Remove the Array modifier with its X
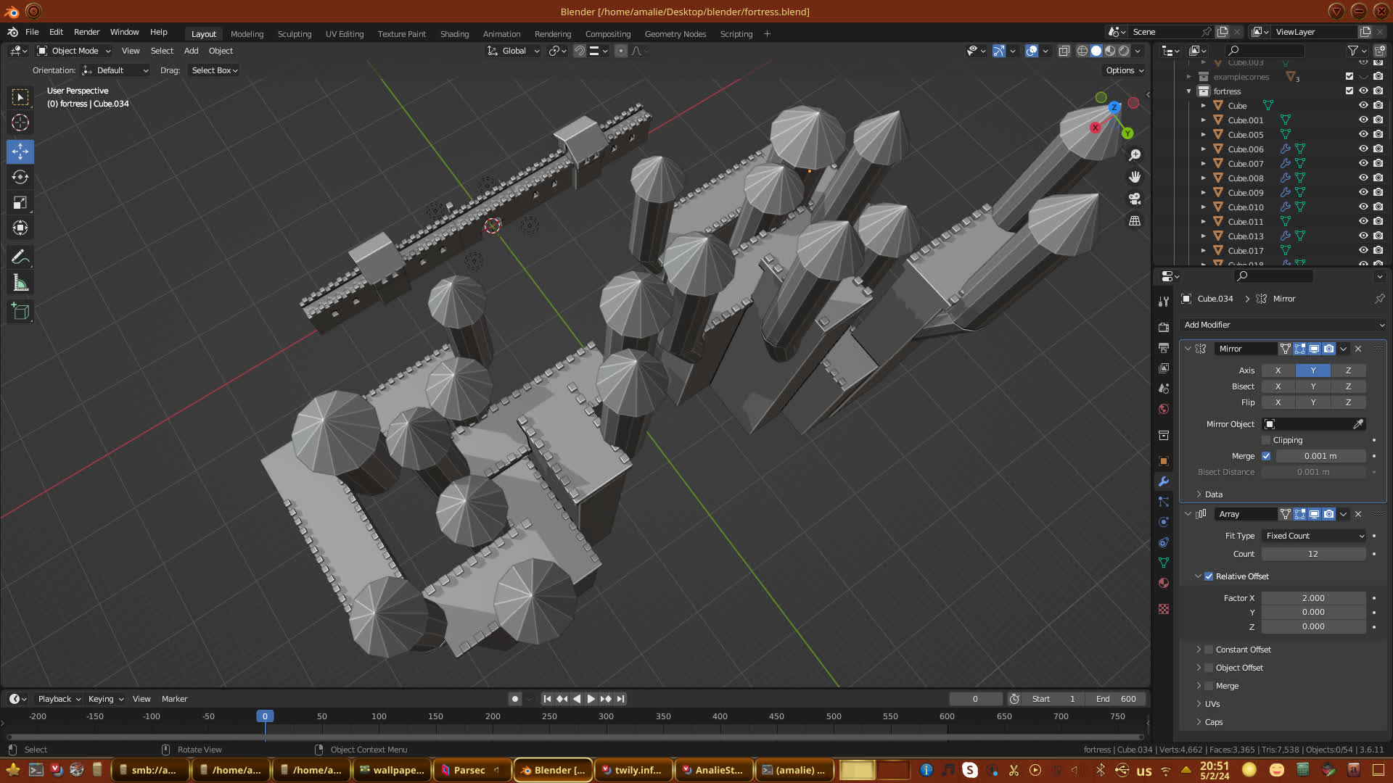Image resolution: width=1393 pixels, height=783 pixels. (x=1358, y=514)
